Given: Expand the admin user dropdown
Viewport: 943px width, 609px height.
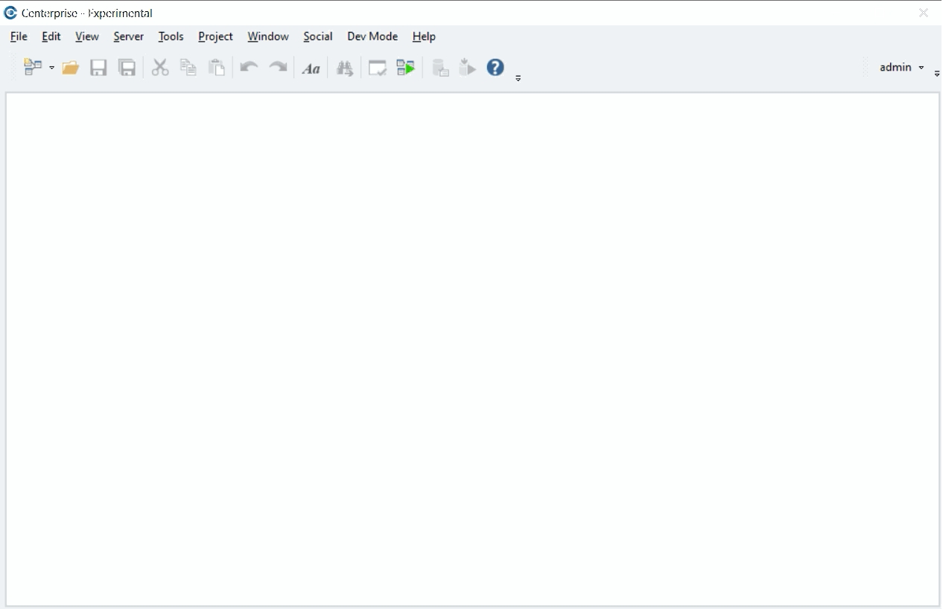Looking at the screenshot, I should click(921, 68).
